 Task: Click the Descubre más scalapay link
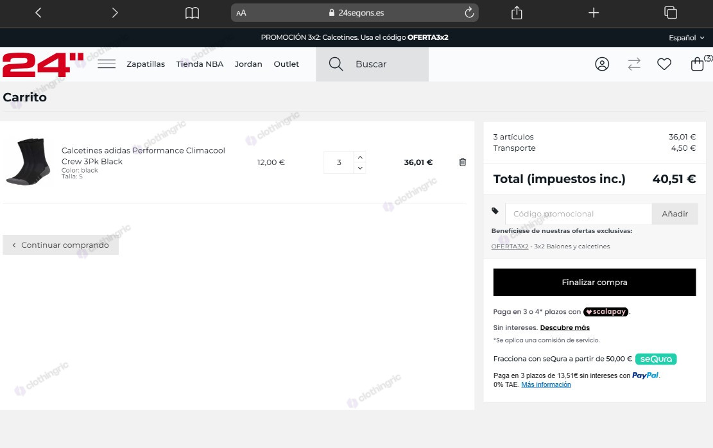(x=565, y=327)
